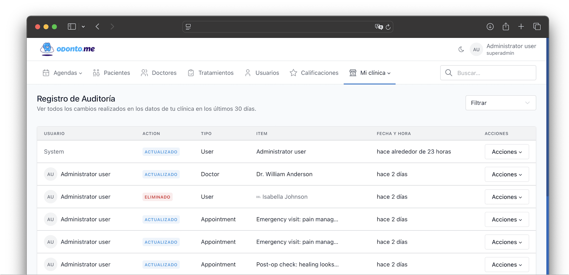
Task: Open the Filtrar dropdown
Action: (501, 103)
